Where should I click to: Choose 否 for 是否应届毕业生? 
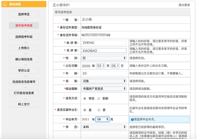(x=99, y=110)
